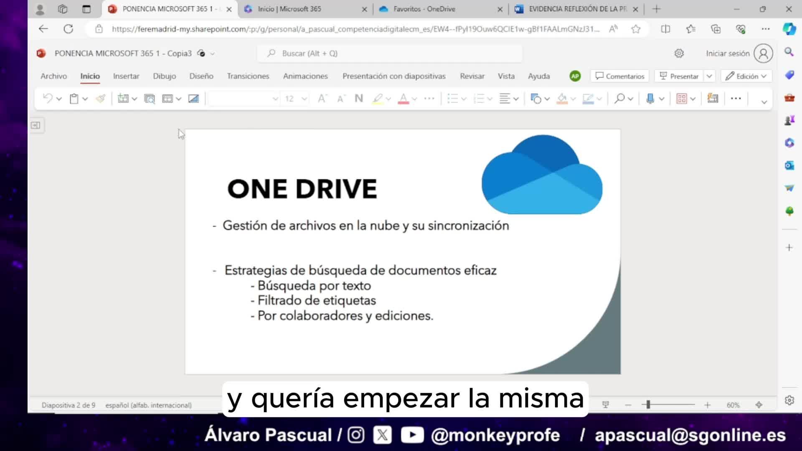Click the Shapes insert icon

[x=536, y=99]
